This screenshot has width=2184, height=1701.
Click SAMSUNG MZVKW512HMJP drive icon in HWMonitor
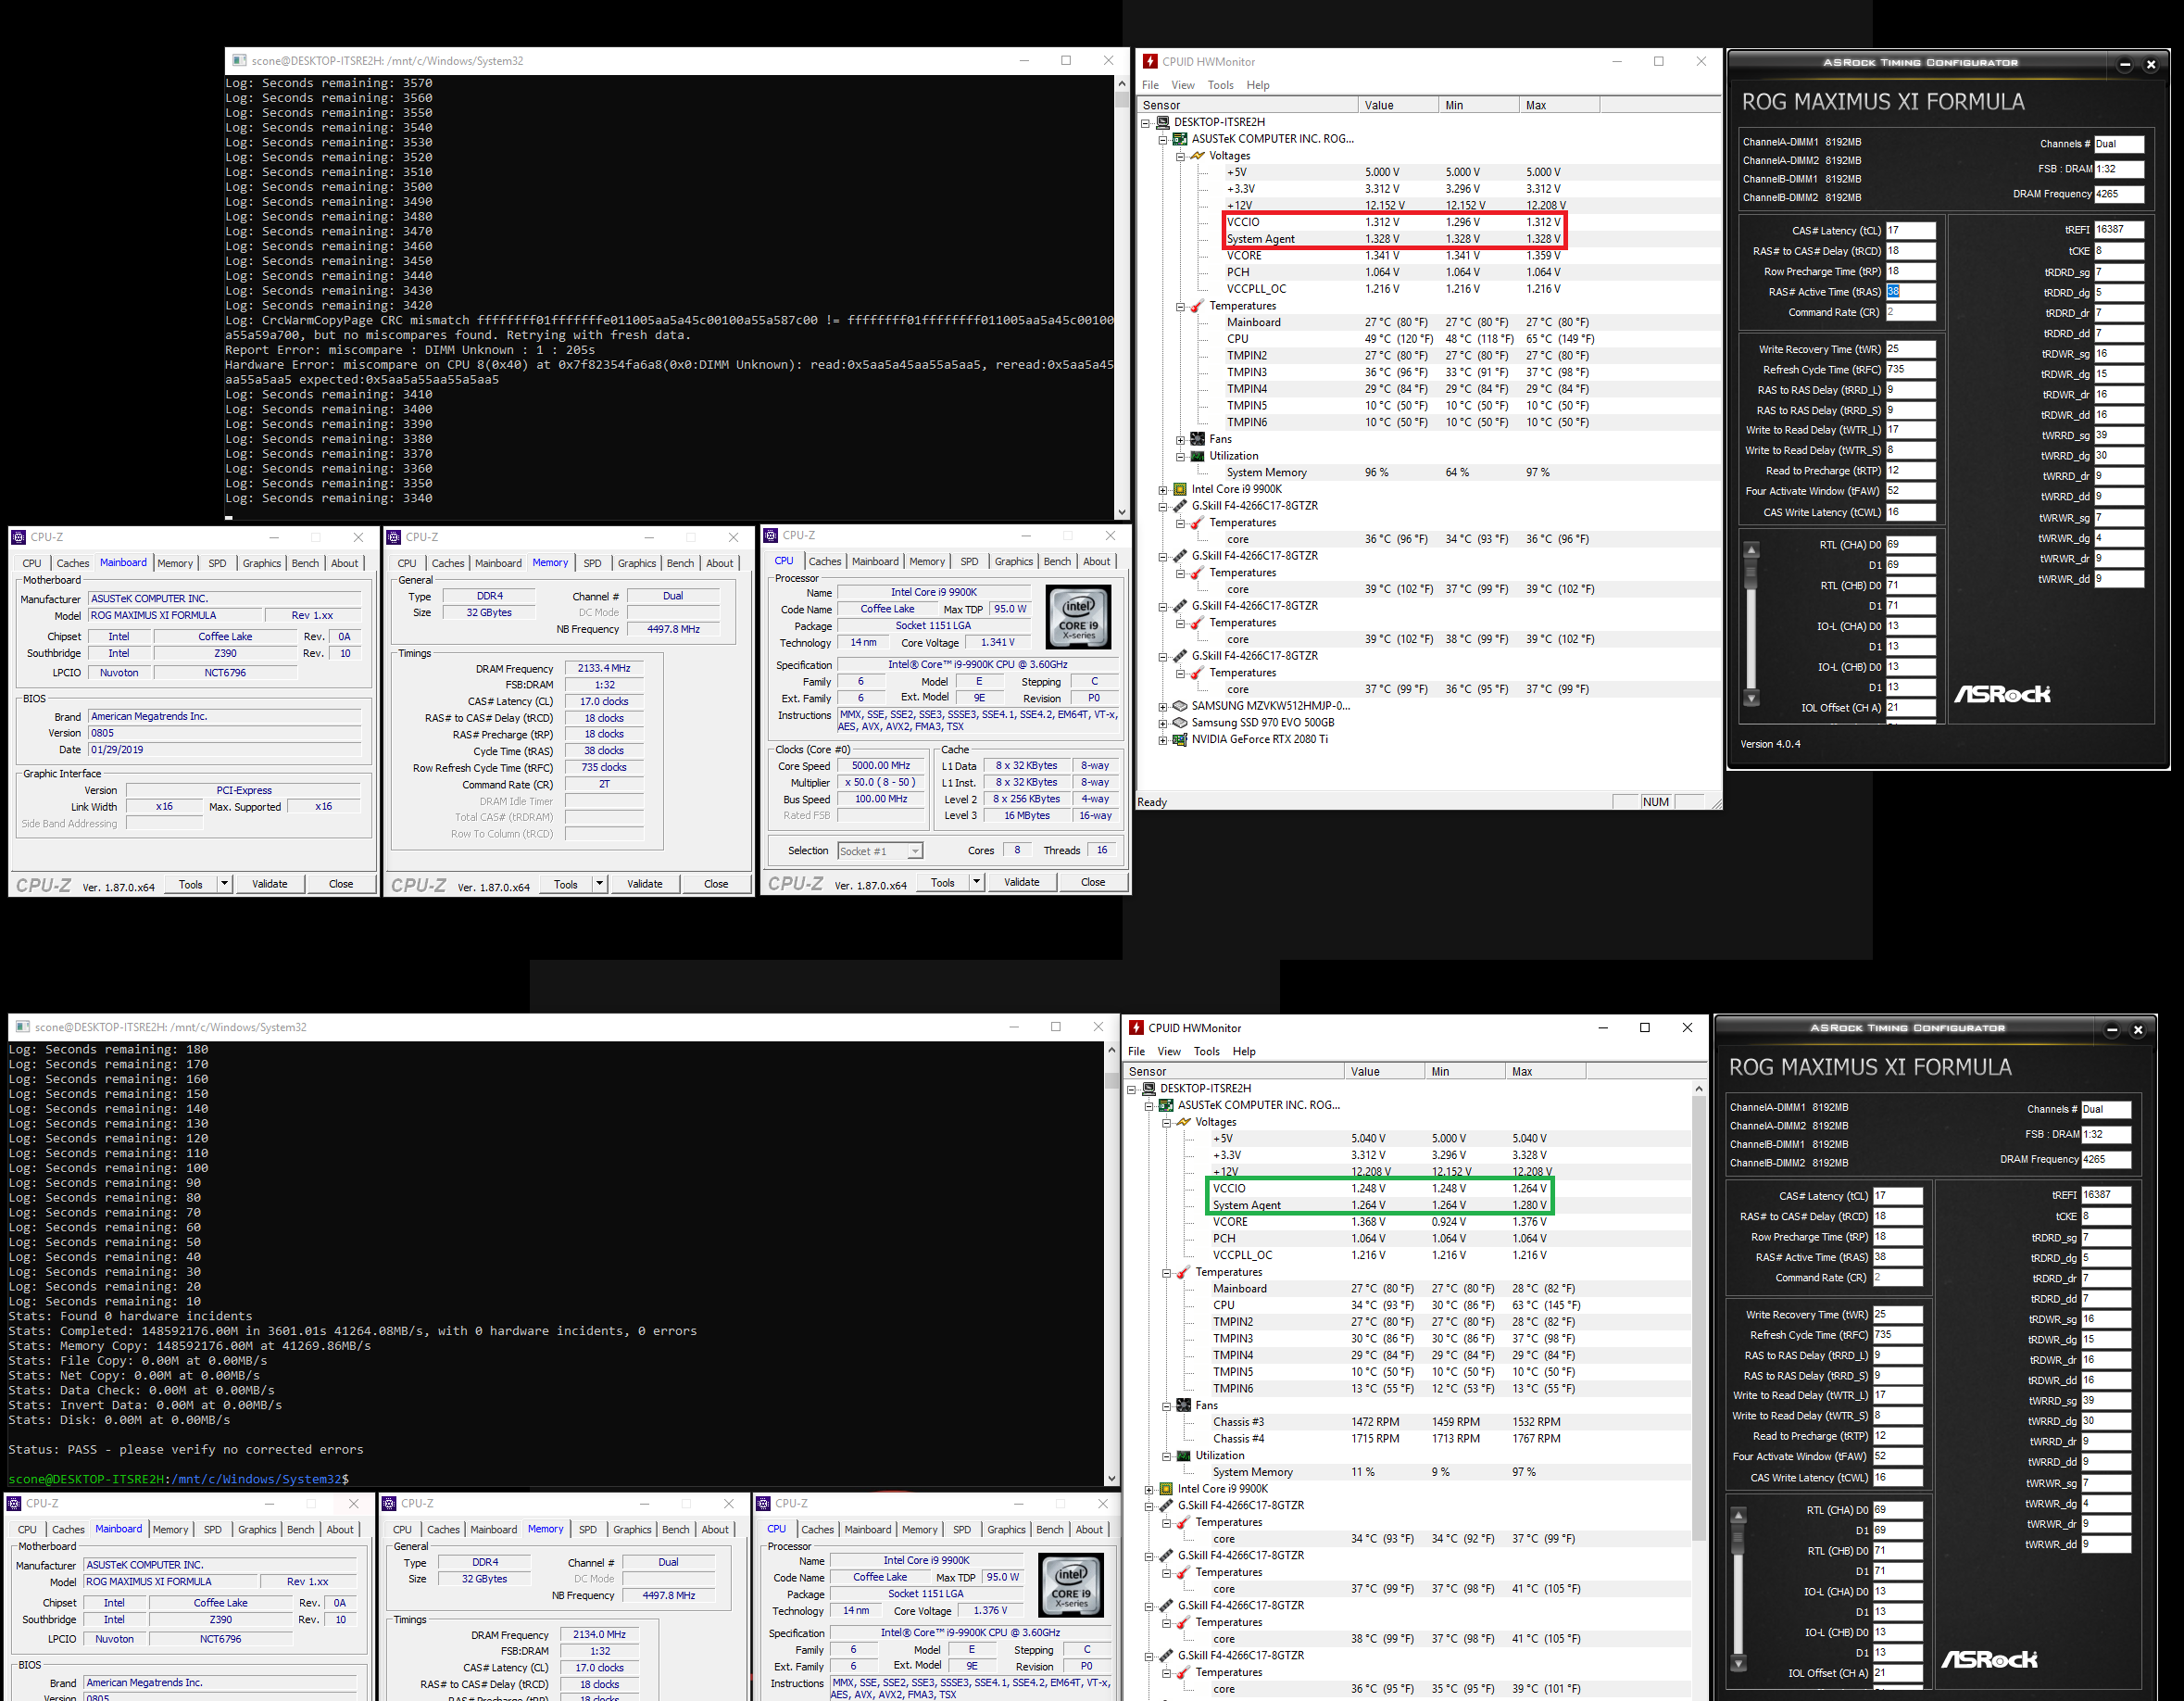click(x=1179, y=706)
